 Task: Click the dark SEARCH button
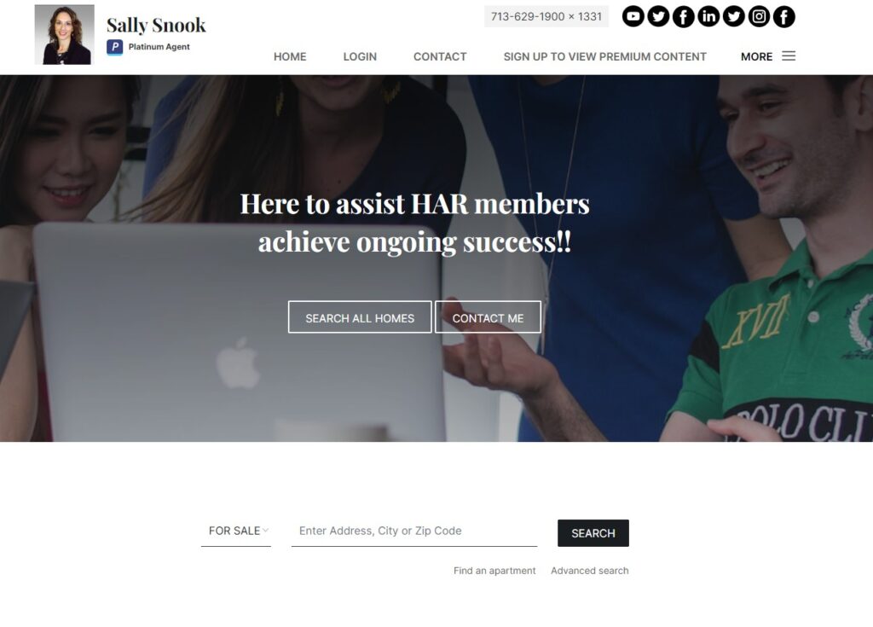click(x=593, y=533)
